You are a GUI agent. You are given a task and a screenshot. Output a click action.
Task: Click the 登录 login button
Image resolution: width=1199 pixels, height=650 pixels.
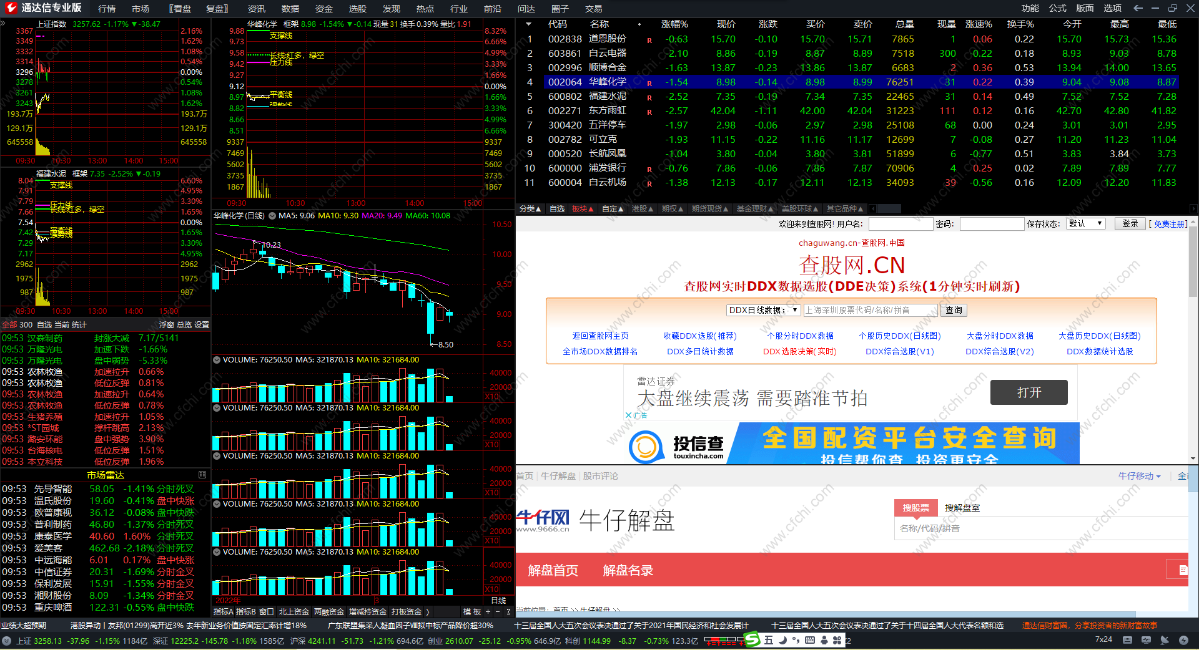[1130, 223]
